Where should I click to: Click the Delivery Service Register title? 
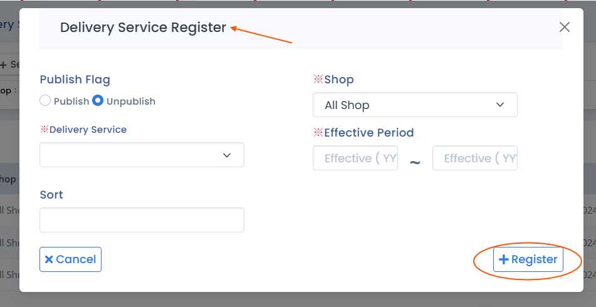coord(143,28)
